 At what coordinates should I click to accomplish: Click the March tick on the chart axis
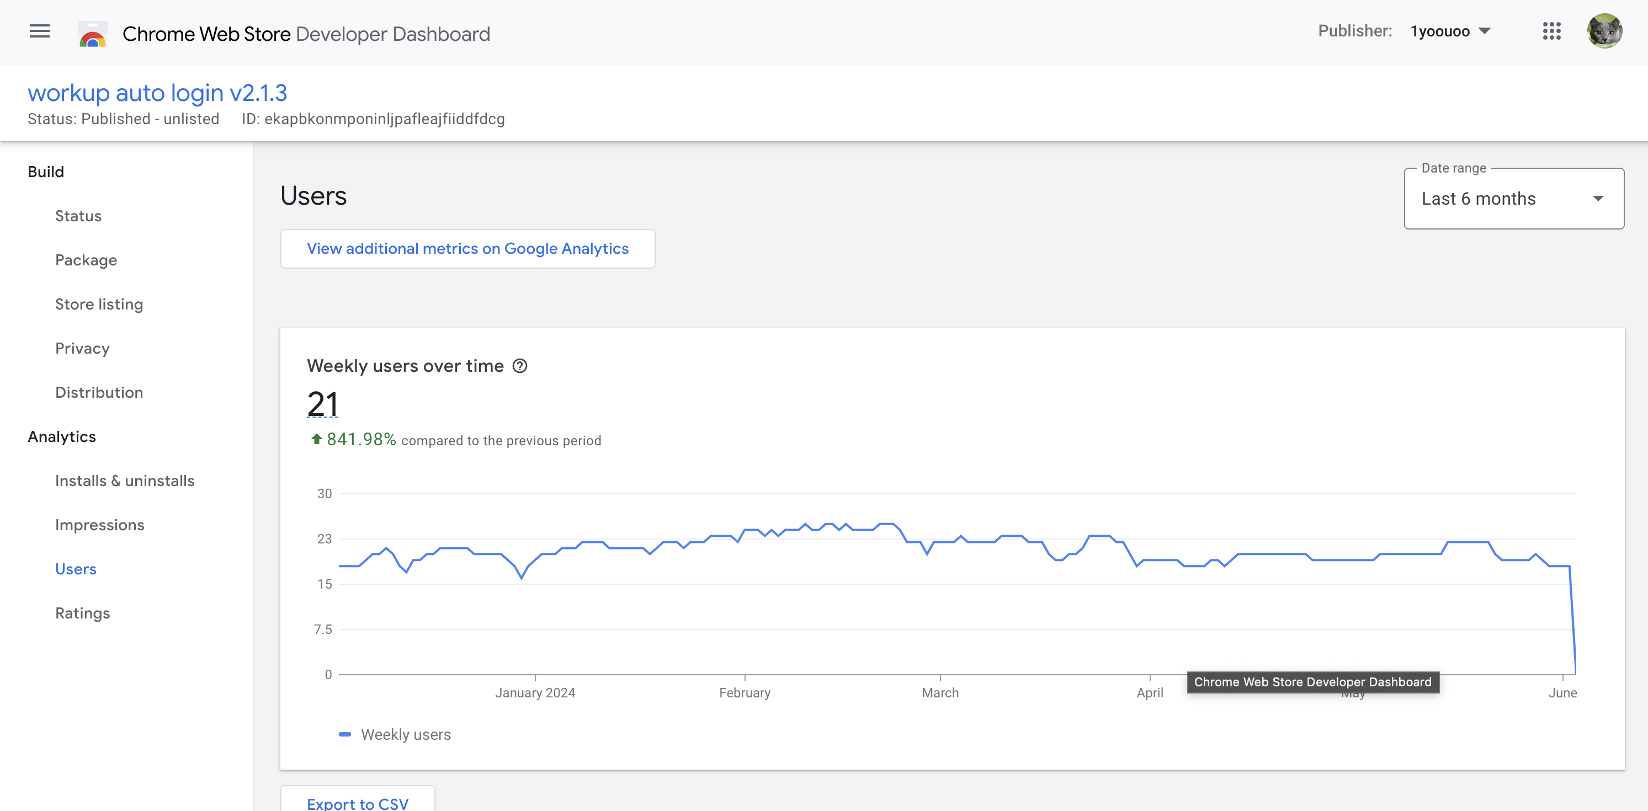[940, 692]
